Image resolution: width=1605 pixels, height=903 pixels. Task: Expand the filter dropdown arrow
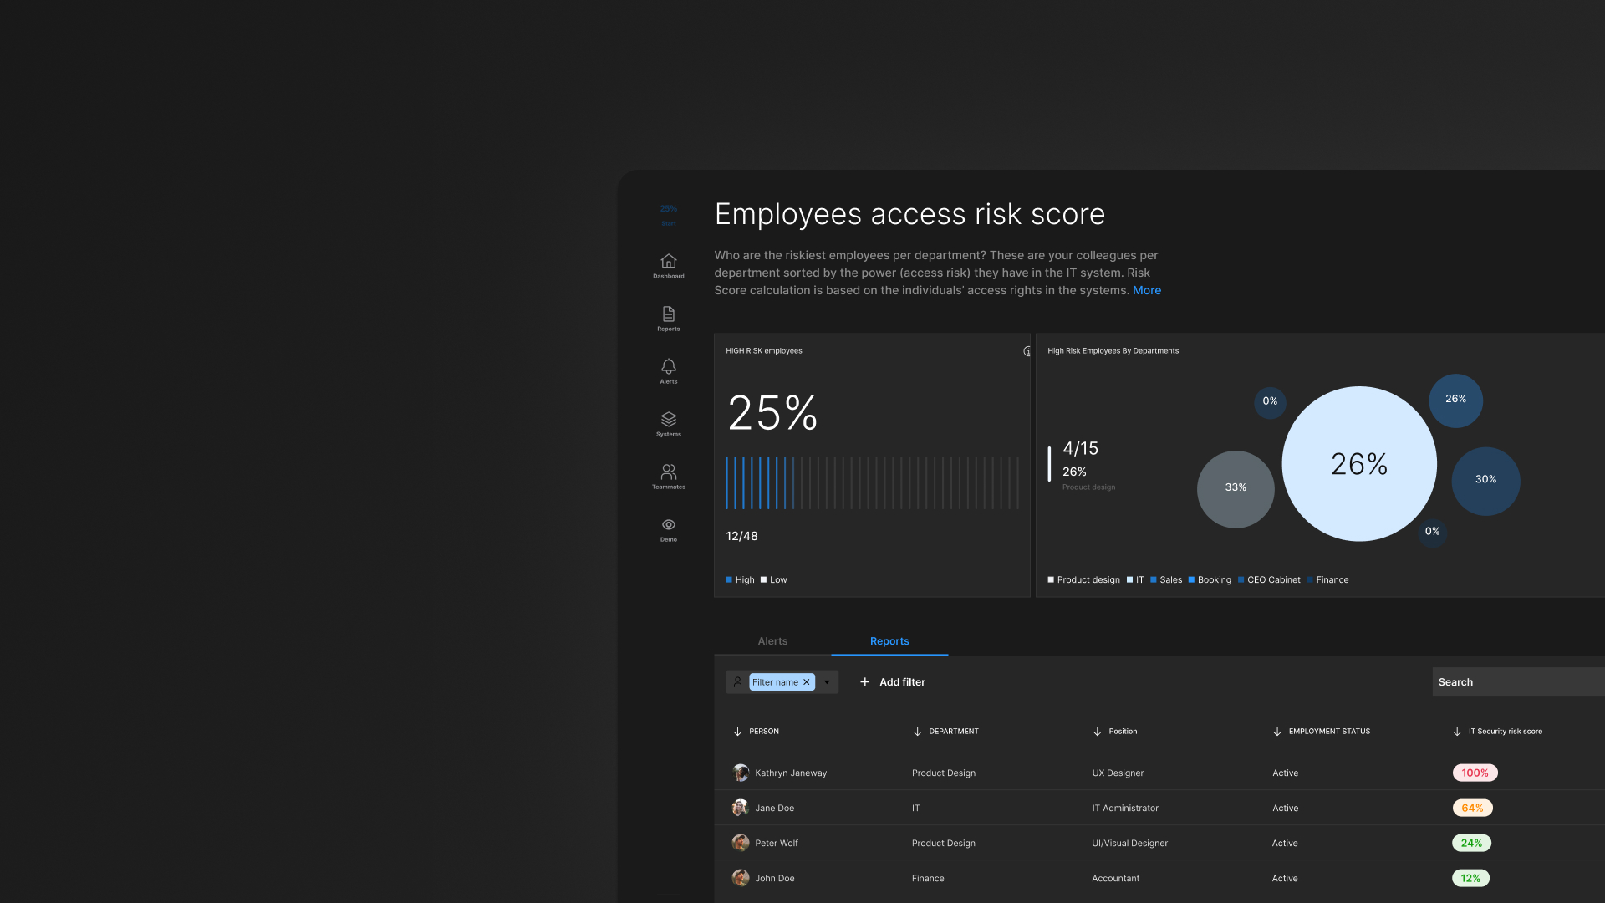click(x=827, y=682)
